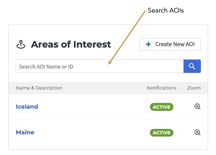This screenshot has height=155, width=216.
Task: Click the Areas of Interest heading
Action: [71, 44]
